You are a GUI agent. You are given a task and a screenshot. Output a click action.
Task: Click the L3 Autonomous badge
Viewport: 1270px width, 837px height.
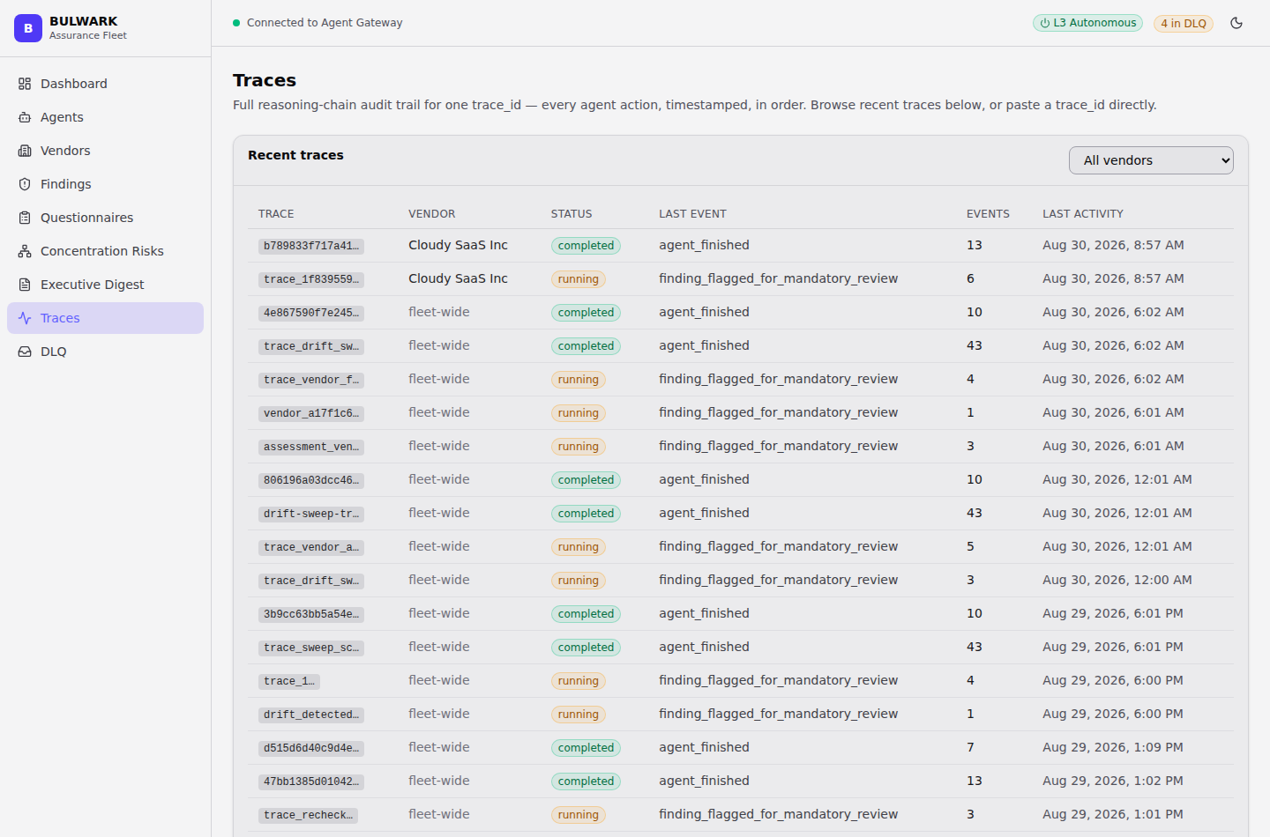pos(1087,23)
